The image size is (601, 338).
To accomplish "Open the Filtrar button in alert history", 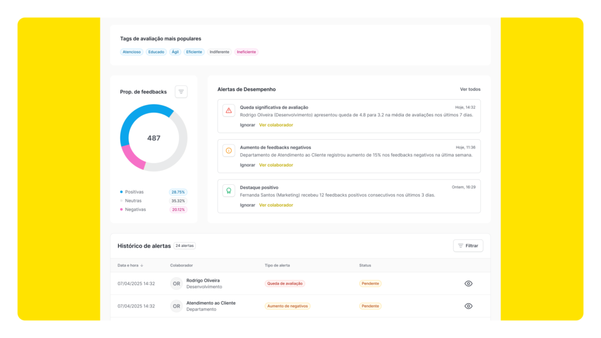I will point(468,246).
